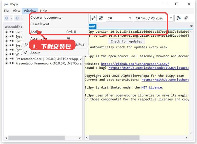Click the sort assembly list A-Z icon

(x=179, y=18)
